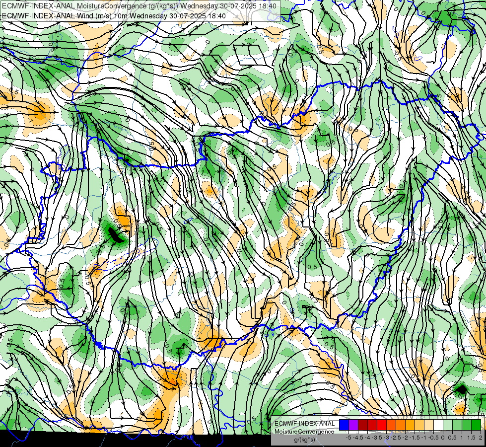The width and height of the screenshot is (486, 447).
Task: Click the 2 tick label at legend end
Action: tap(481, 438)
